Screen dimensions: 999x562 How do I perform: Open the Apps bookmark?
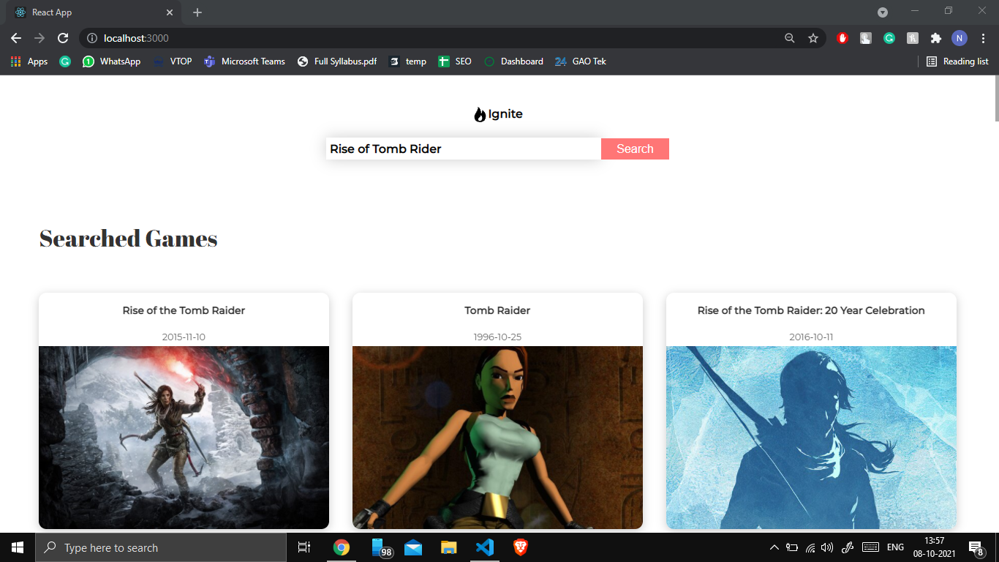(x=29, y=61)
